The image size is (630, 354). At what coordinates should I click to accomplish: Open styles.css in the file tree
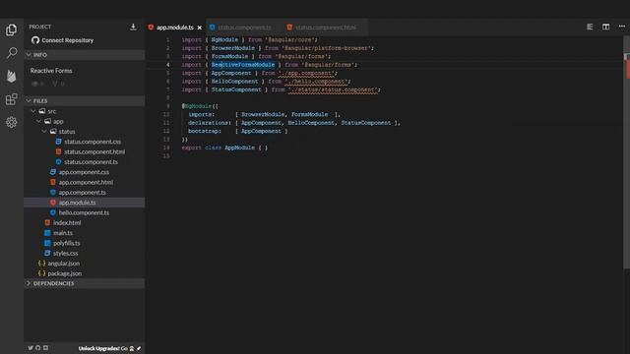[x=66, y=254]
